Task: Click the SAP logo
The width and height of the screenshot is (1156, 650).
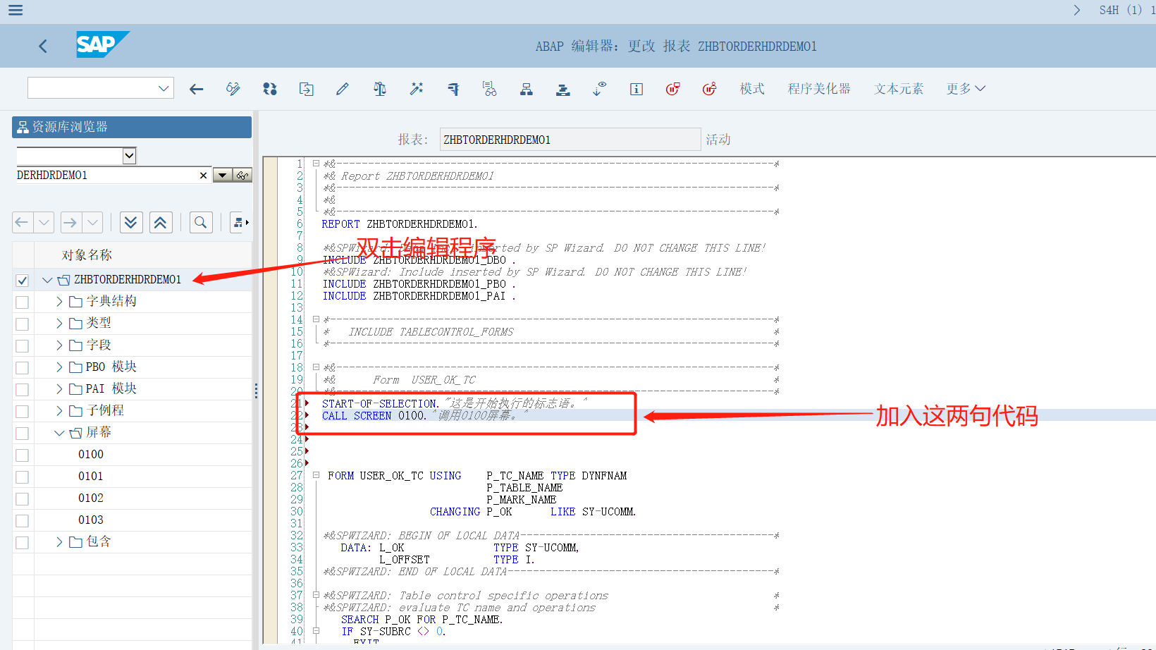Action: (102, 44)
